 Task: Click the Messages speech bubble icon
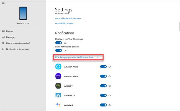3,37
